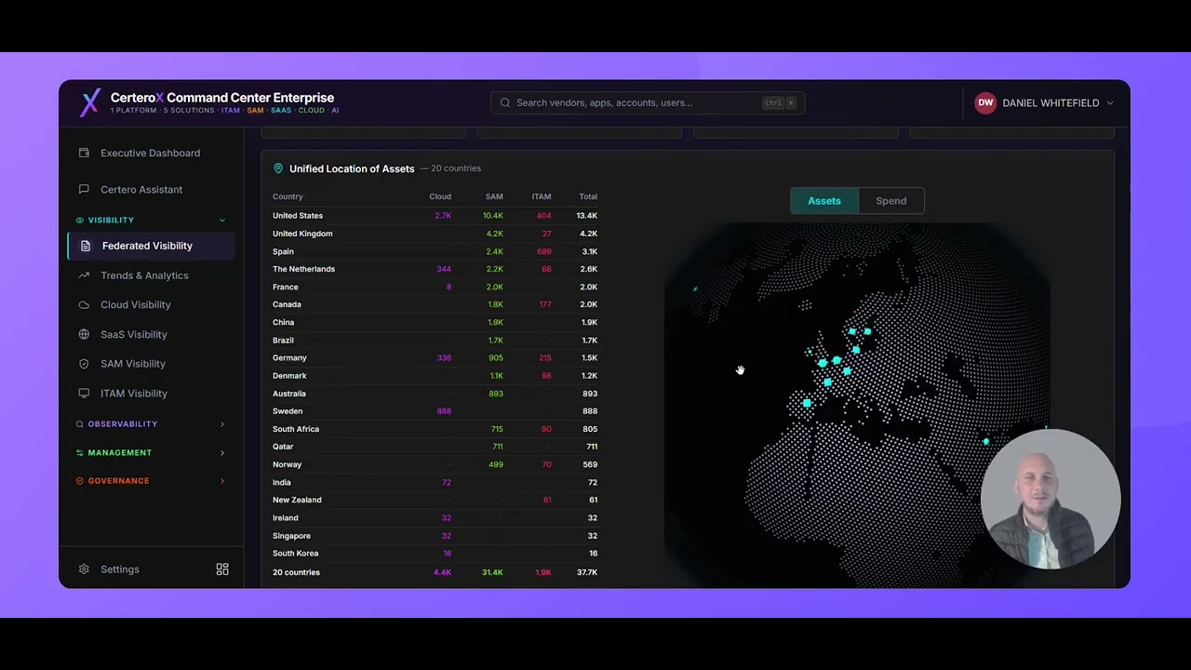
Task: Select the Singapore row
Action: 435,536
